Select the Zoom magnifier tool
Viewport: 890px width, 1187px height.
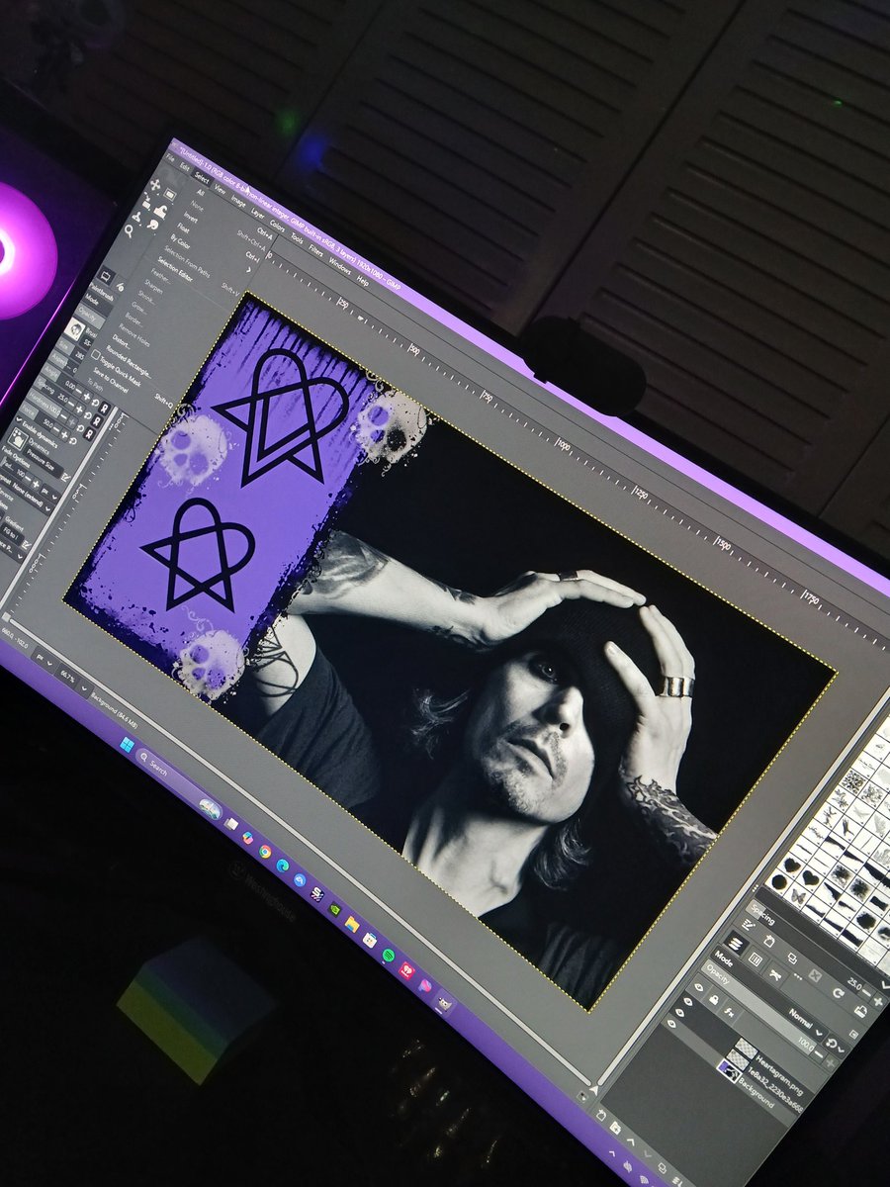coord(129,230)
